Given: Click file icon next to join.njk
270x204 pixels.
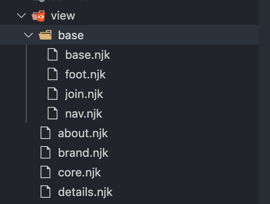Looking at the screenshot, I should (x=53, y=94).
